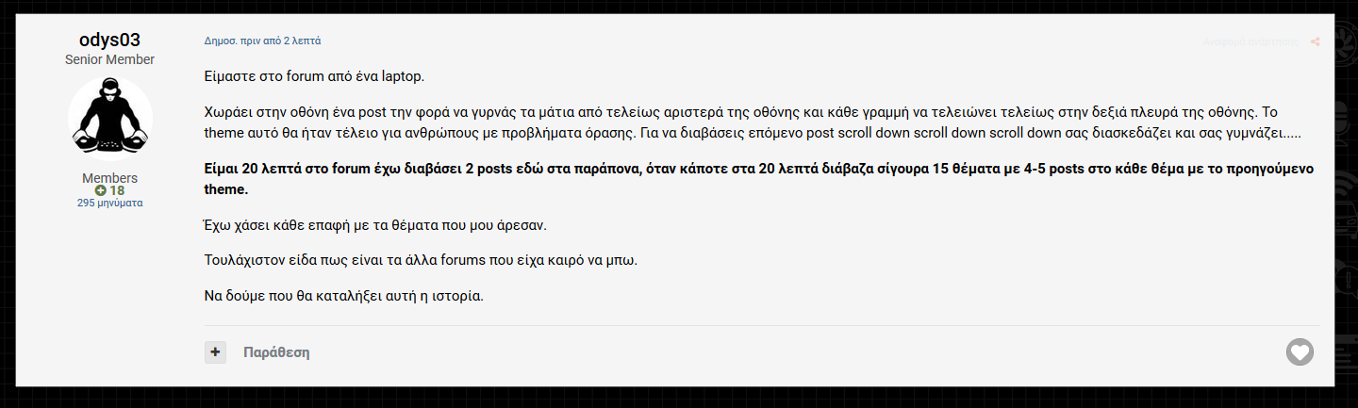
Task: Like the post with heart icon
Action: coord(1300,352)
